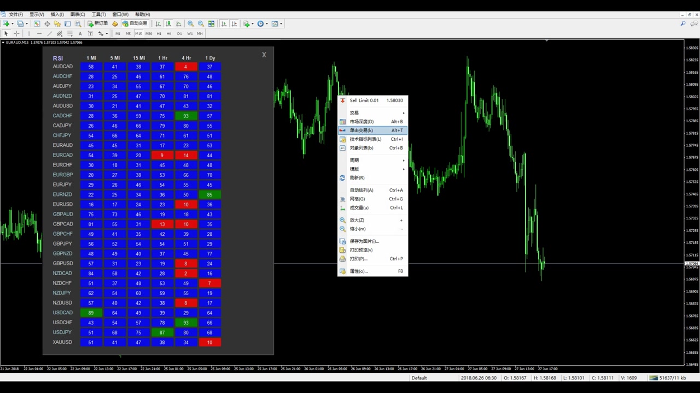Toggle the Auto Scroll toolbar button
The image size is (700, 393).
click(x=224, y=23)
